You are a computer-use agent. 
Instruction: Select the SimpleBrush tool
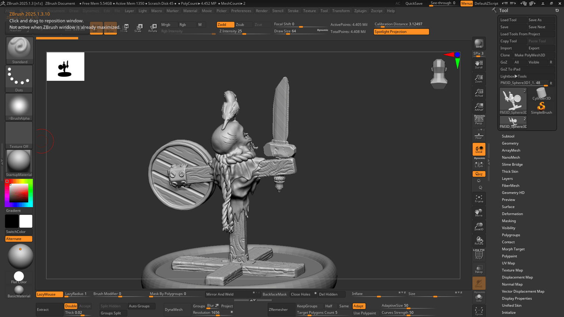[541, 108]
